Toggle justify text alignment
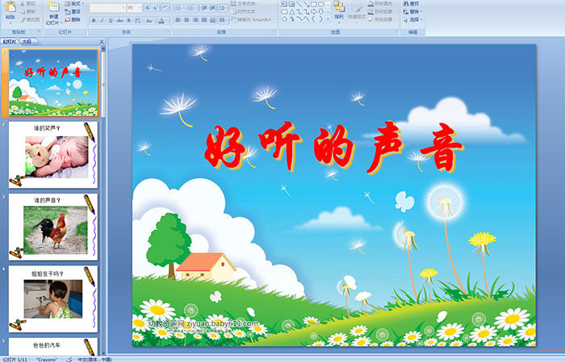Image resolution: width=565 pixels, height=362 pixels. click(204, 20)
